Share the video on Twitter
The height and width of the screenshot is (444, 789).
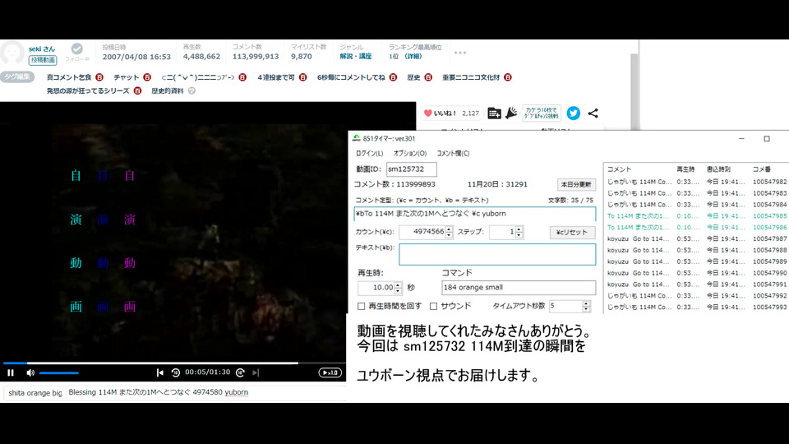click(x=573, y=113)
